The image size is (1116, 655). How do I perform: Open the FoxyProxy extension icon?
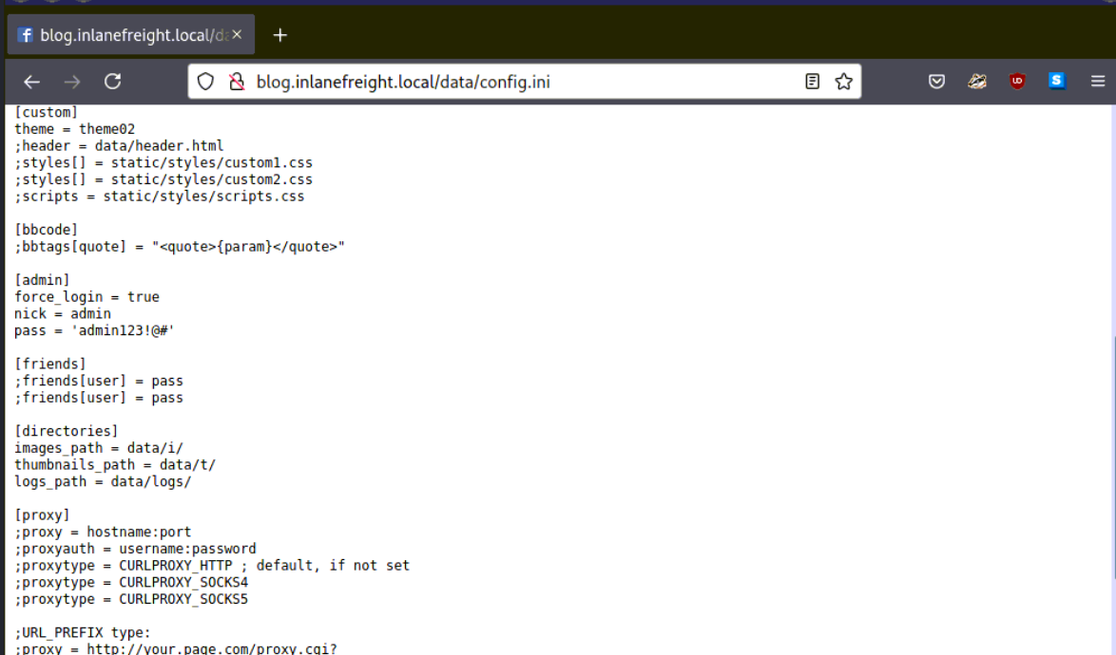[x=977, y=82]
